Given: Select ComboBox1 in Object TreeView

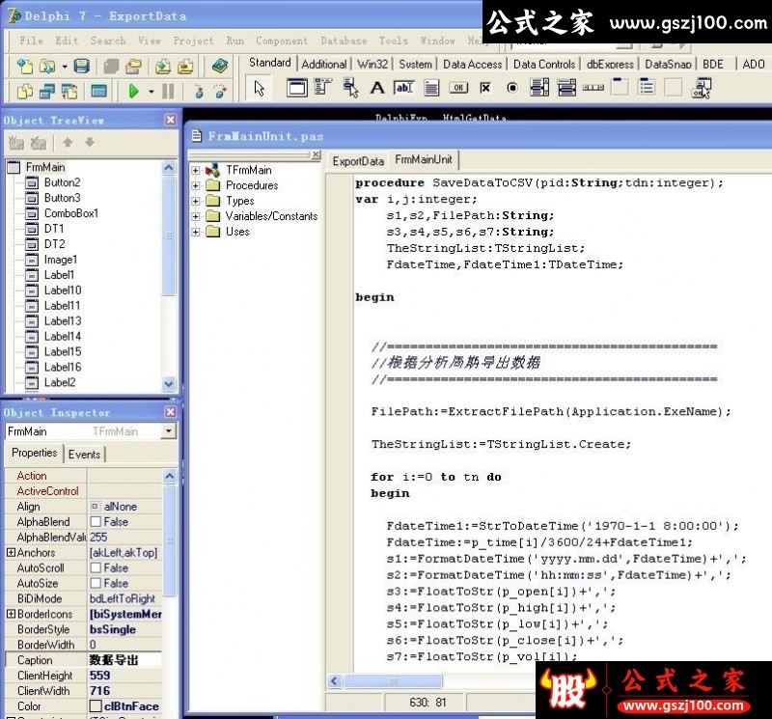Looking at the screenshot, I should click(x=71, y=213).
